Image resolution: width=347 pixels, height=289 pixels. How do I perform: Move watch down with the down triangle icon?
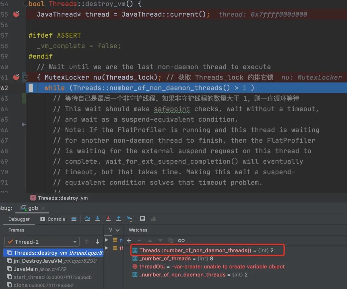coord(160,240)
